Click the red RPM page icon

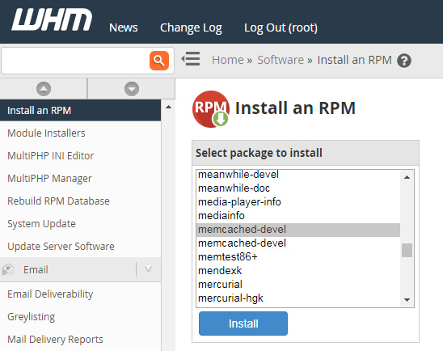point(211,109)
